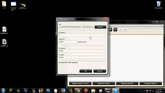The width and height of the screenshot is (165, 93).
Task: Click the blue globe taskbar icon
Action: [x=48, y=91]
